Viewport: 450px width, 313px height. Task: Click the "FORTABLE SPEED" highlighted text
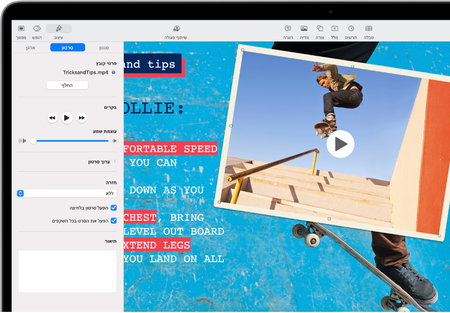pos(170,148)
